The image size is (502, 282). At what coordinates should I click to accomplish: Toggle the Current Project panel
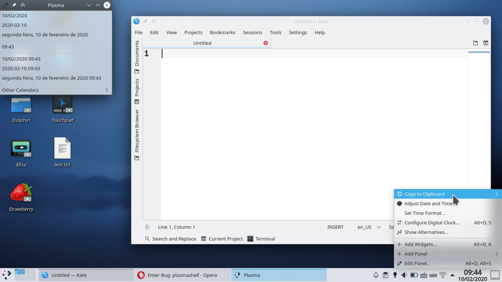pos(222,239)
